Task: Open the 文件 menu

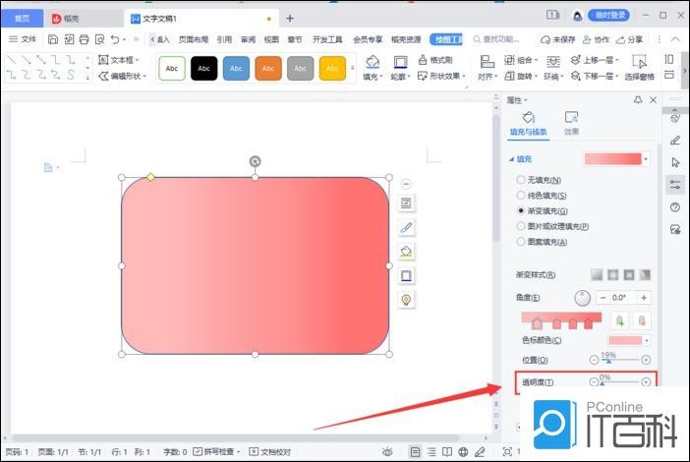Action: coord(23,39)
